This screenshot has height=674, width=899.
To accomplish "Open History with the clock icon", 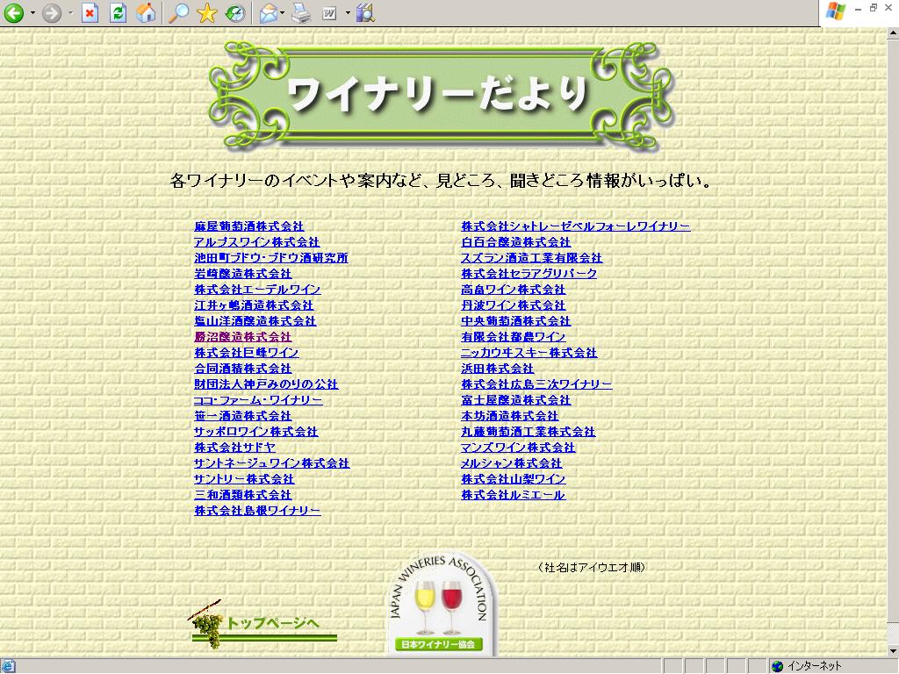I will [x=235, y=12].
